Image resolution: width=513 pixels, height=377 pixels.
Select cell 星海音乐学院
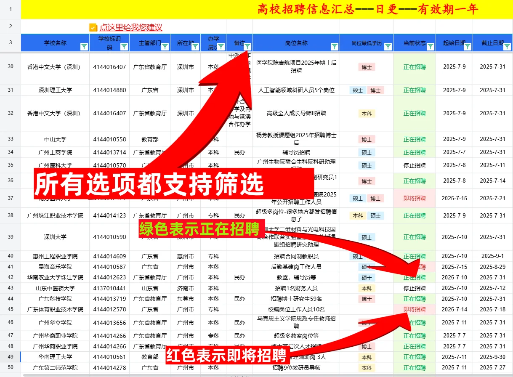tap(55, 267)
